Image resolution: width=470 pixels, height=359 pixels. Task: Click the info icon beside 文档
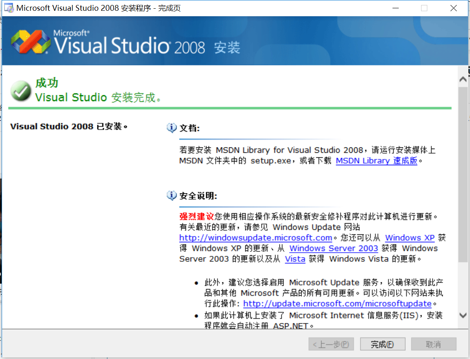(172, 128)
